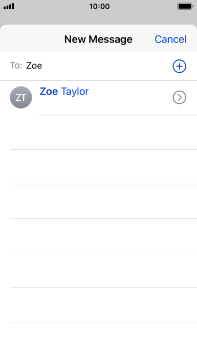This screenshot has width=197, height=350.
Task: Tap the battery indicator icon
Action: (185, 6)
